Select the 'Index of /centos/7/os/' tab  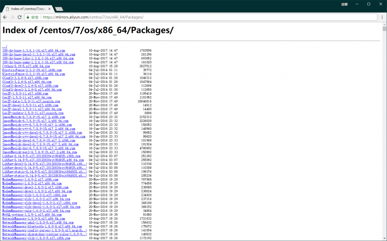pyautogui.click(x=28, y=9)
